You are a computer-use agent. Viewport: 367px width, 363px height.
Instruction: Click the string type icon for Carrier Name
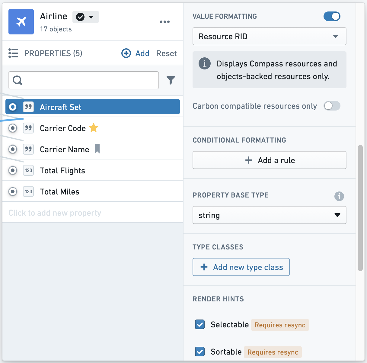(x=28, y=149)
